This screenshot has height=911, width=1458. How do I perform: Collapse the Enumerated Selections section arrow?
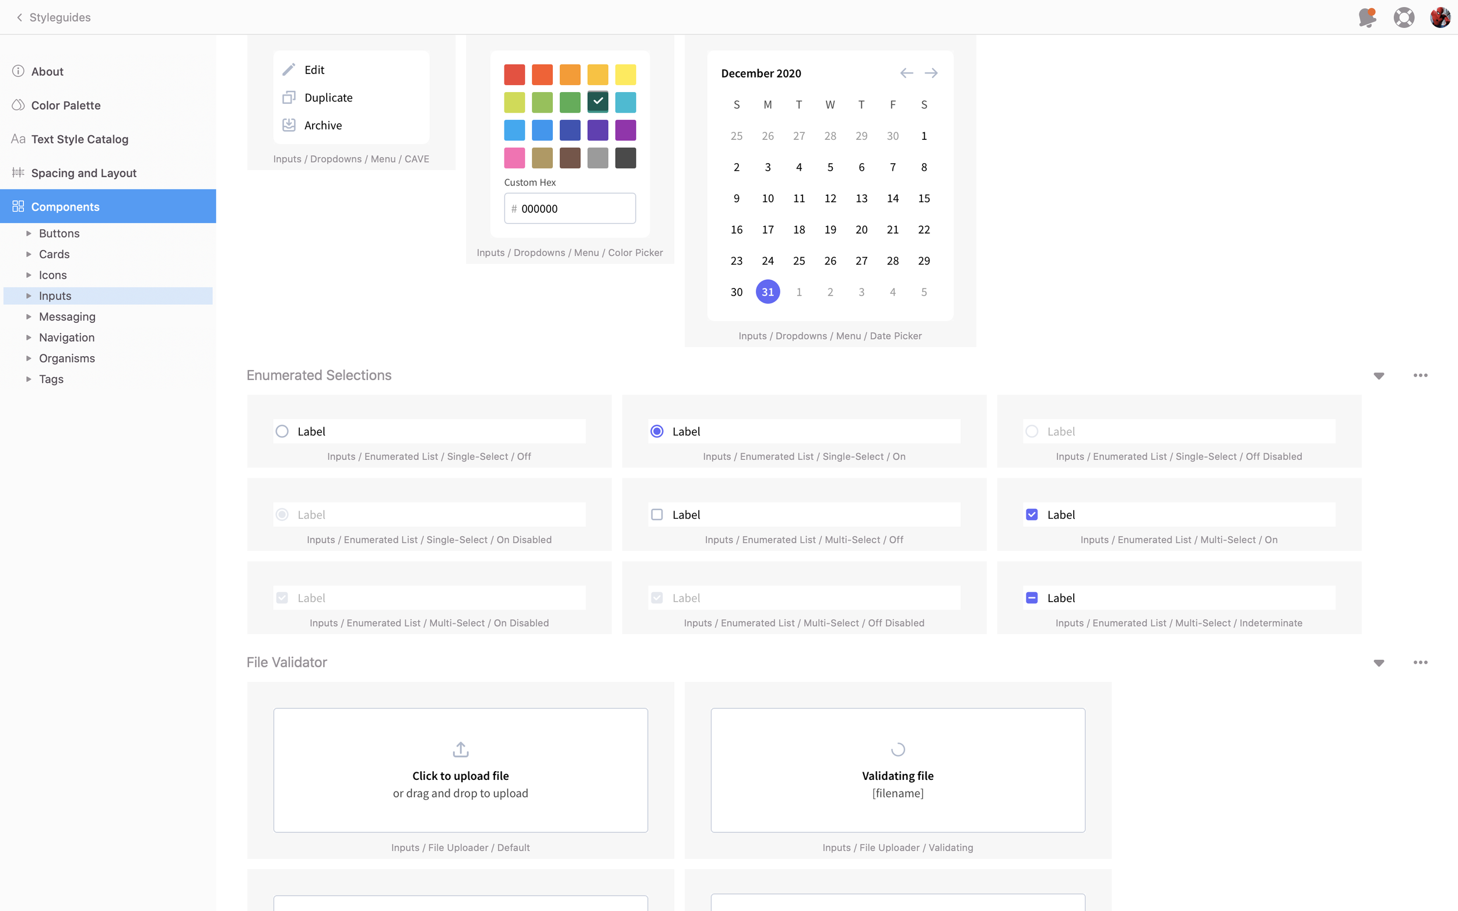click(x=1379, y=376)
